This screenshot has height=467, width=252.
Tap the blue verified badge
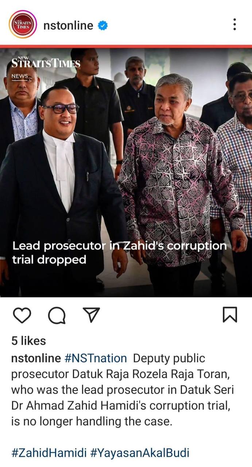pos(103,26)
